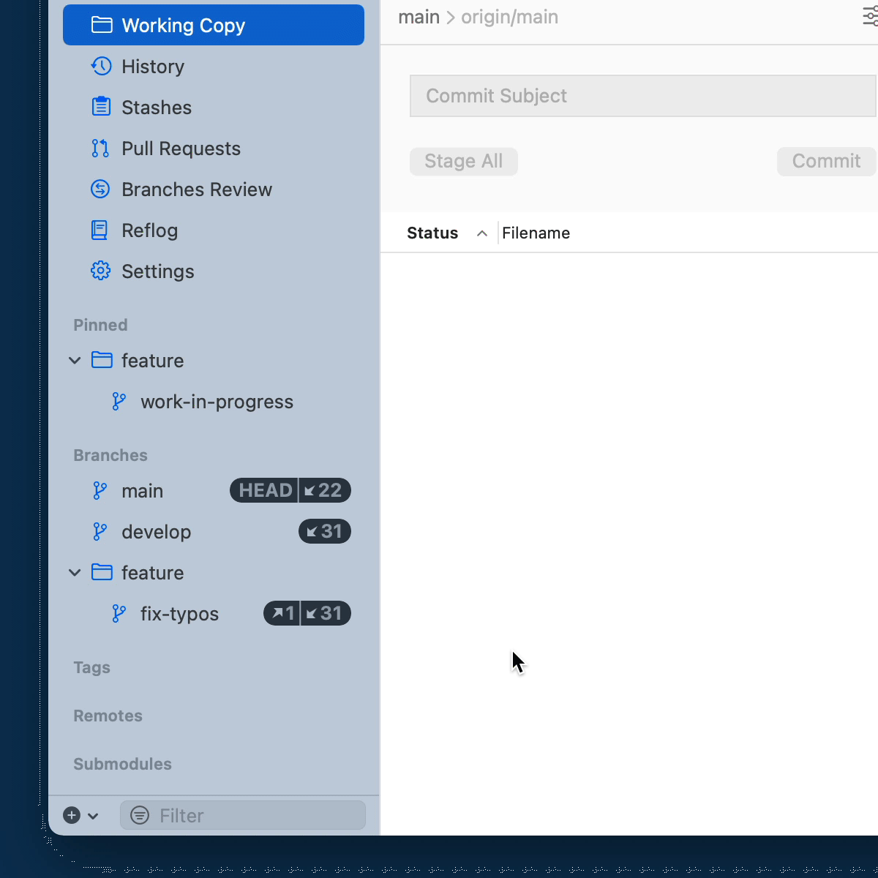Click the Settings gear icon
Screen dimensions: 878x878
100,271
